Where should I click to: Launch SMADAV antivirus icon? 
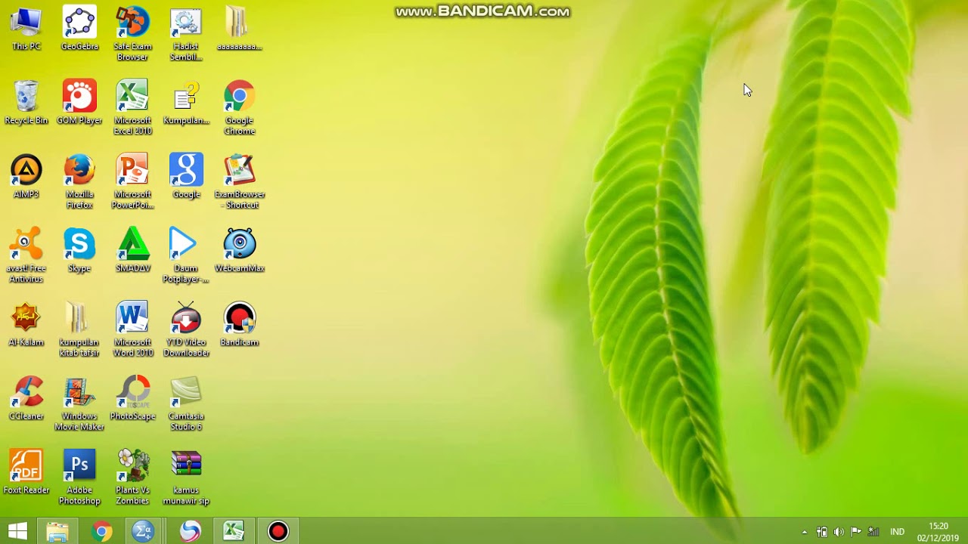(x=132, y=251)
